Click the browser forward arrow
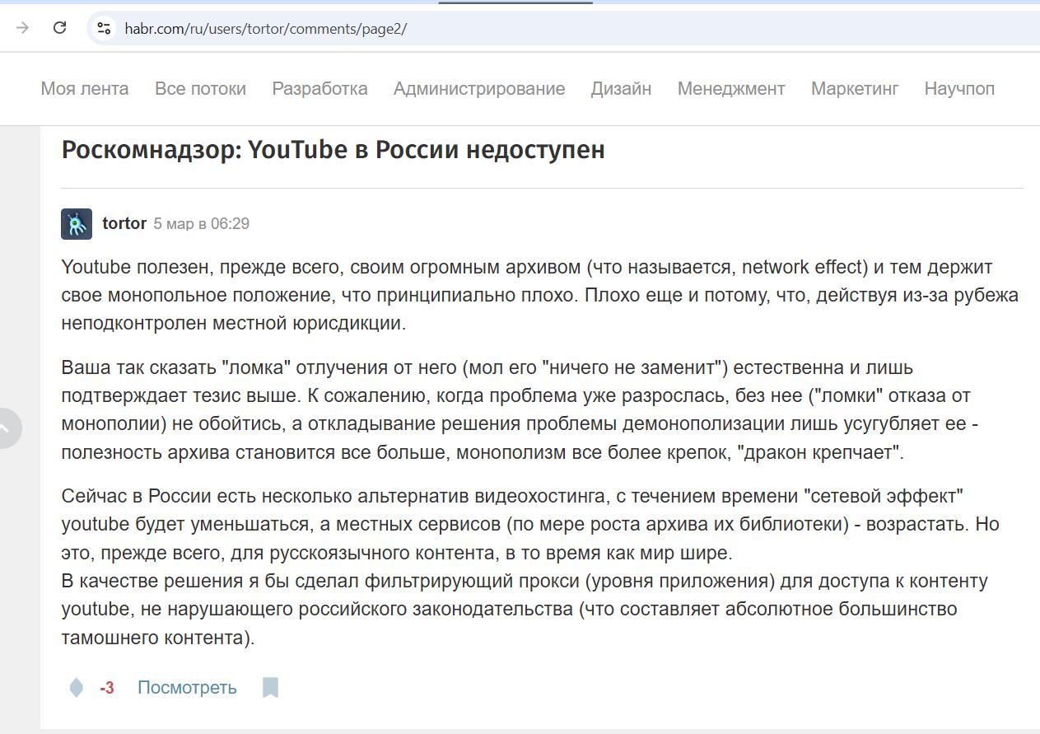This screenshot has height=734, width=1040. [x=23, y=28]
